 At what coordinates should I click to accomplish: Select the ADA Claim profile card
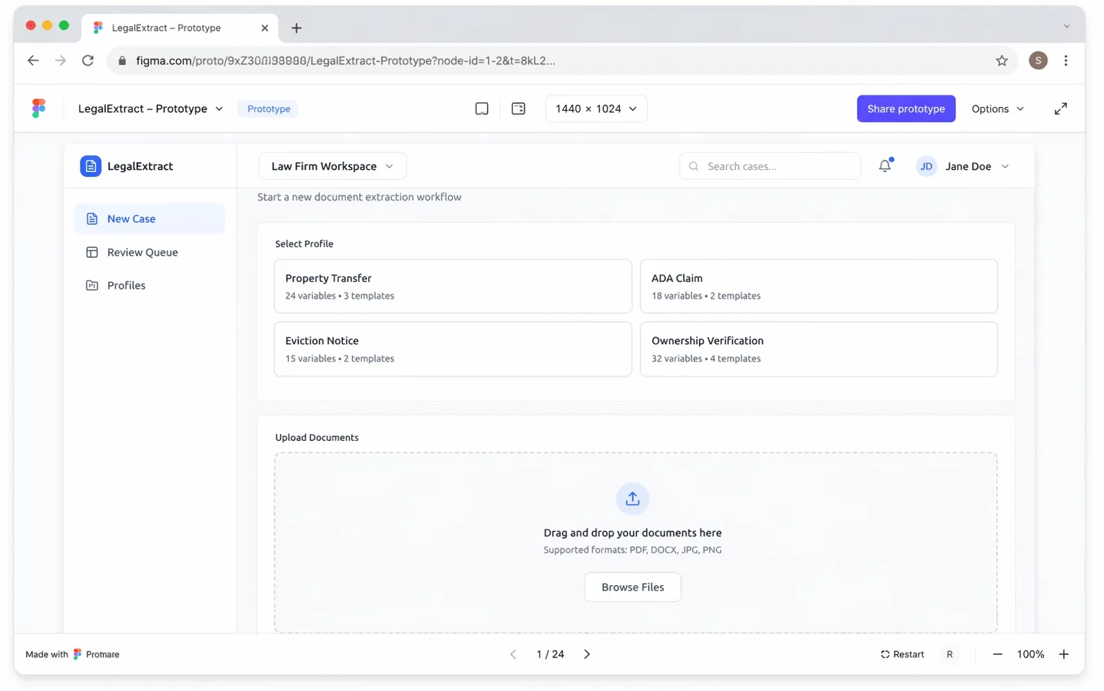click(819, 286)
